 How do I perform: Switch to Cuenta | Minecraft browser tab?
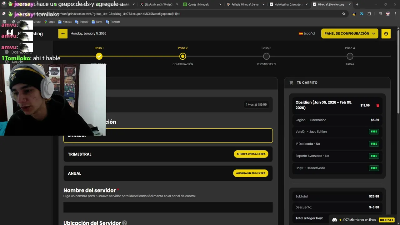point(202,4)
